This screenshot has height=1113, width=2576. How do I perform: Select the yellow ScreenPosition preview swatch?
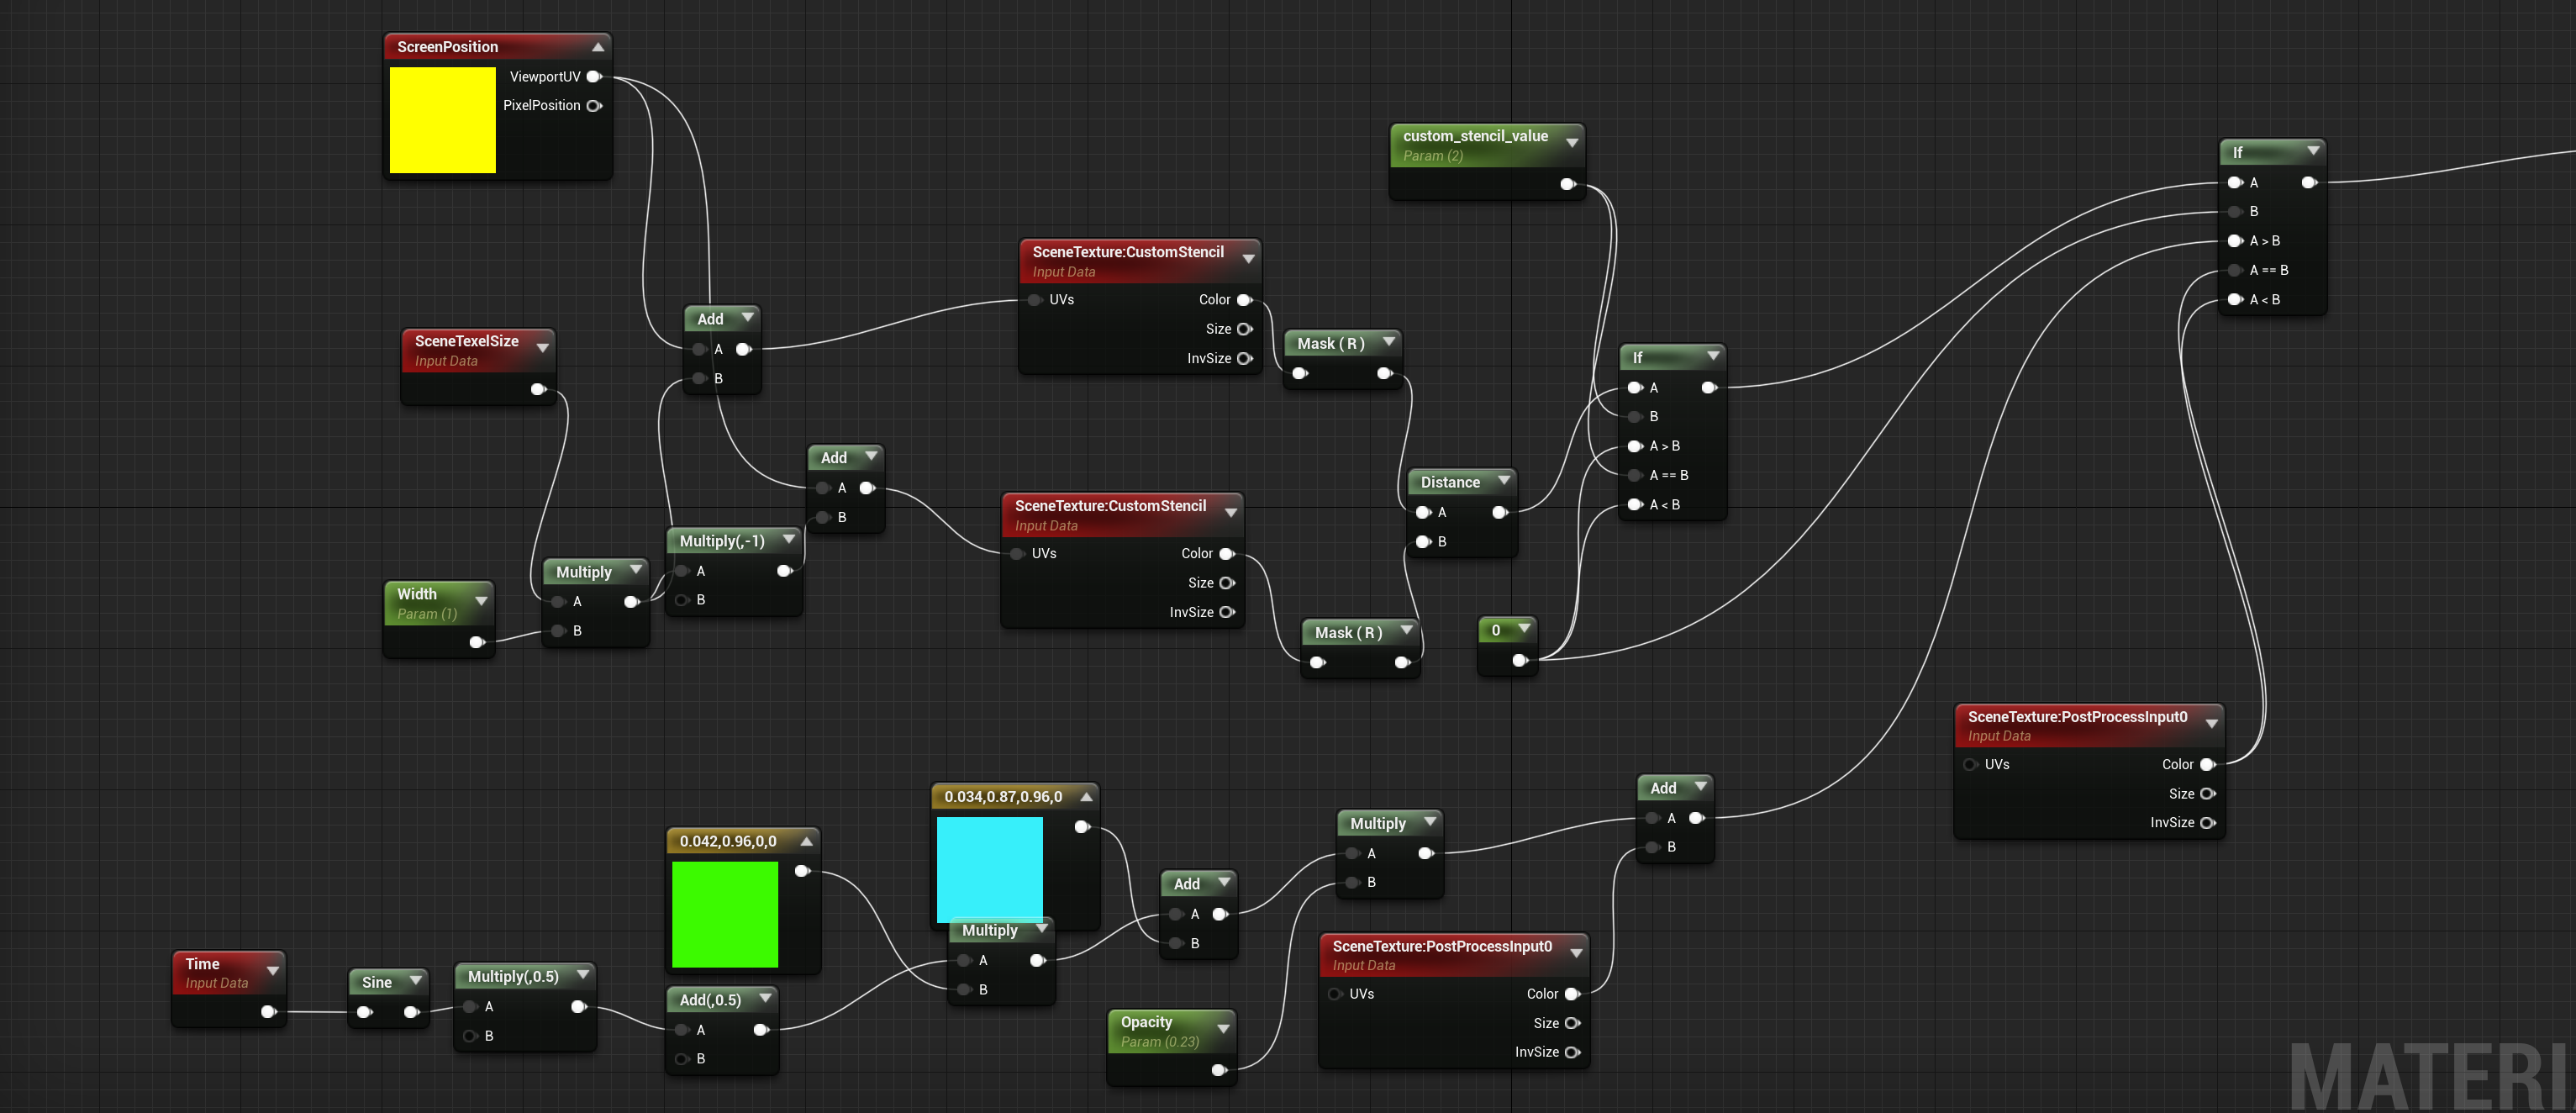pyautogui.click(x=442, y=120)
